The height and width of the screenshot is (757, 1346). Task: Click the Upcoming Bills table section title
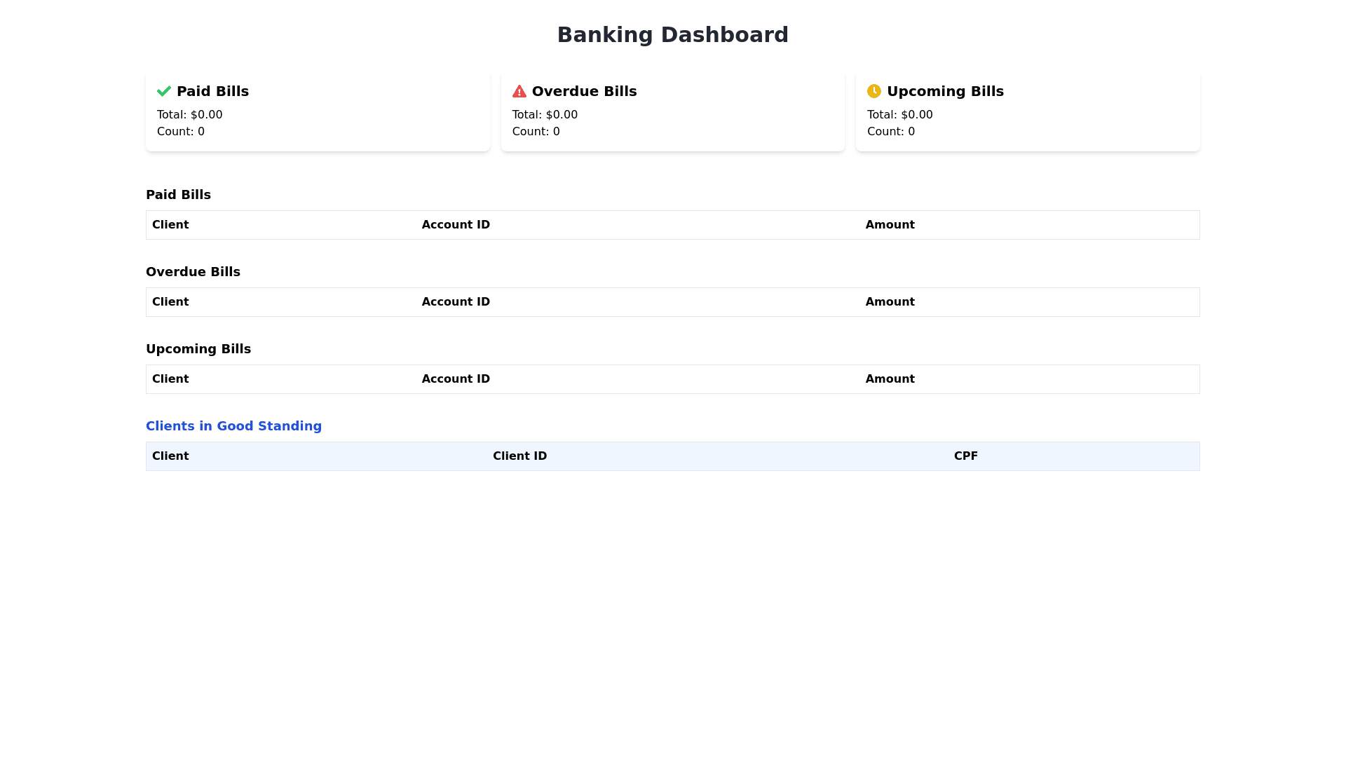click(x=198, y=349)
